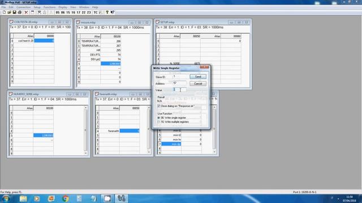Screen dimensions: 362x203
Task: Open Google Chrome from taskbar
Action: coord(66,198)
